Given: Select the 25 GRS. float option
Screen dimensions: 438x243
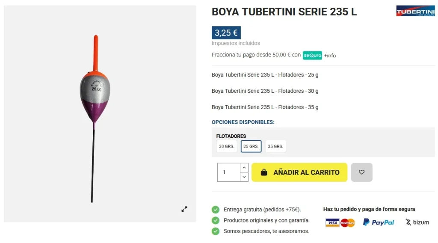Looking at the screenshot, I should [251, 146].
